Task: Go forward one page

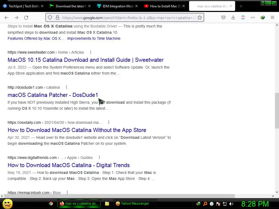Action: (x=16, y=18)
